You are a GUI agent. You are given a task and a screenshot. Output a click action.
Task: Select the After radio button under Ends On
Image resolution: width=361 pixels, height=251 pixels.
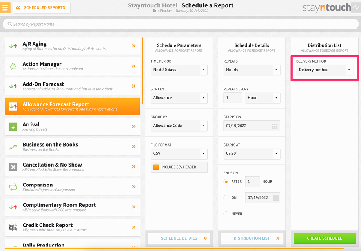click(226, 181)
